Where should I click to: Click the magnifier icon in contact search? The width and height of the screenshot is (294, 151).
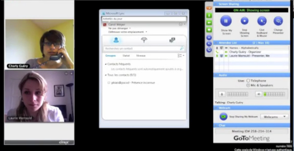(182, 49)
